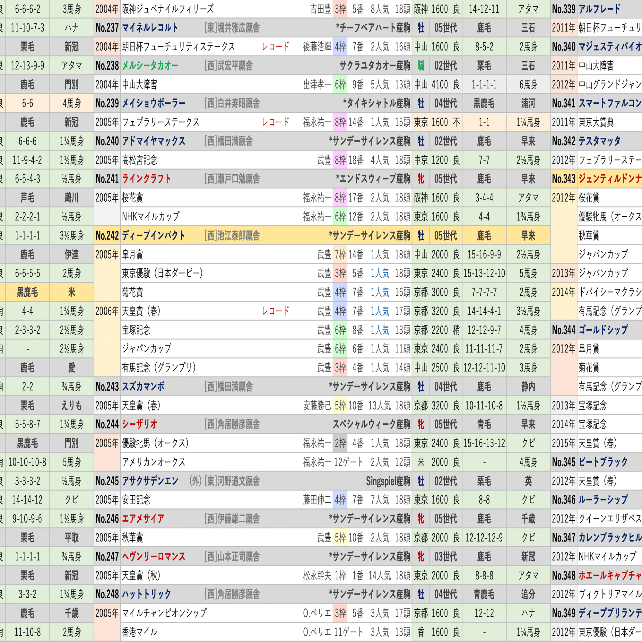The width and height of the screenshot is (642, 642).
Task: Click the スズカマンボ horse name
Action: 143,386
